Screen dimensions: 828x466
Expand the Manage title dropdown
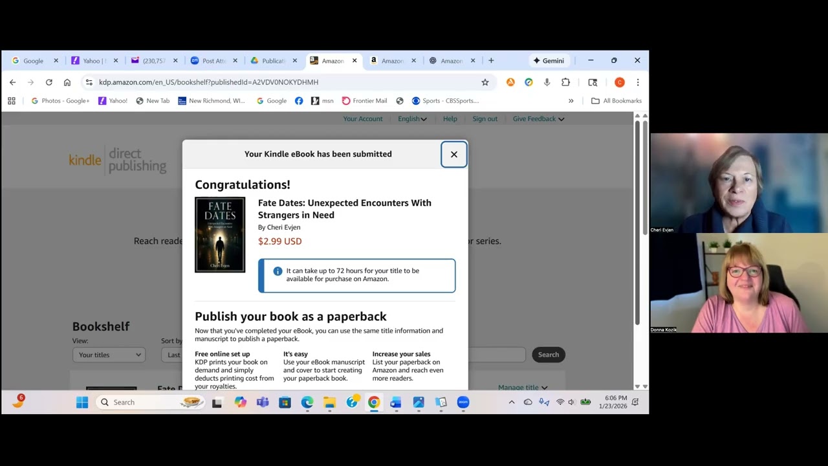(x=523, y=387)
